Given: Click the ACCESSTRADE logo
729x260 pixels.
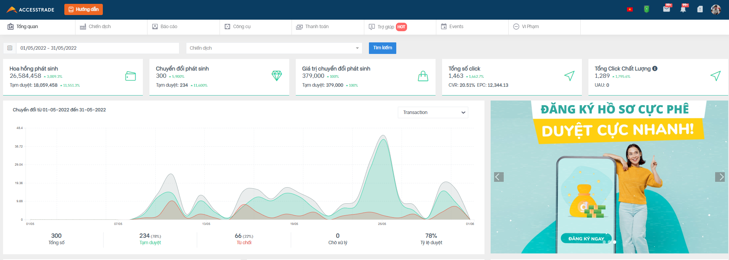Looking at the screenshot, I should 30,10.
